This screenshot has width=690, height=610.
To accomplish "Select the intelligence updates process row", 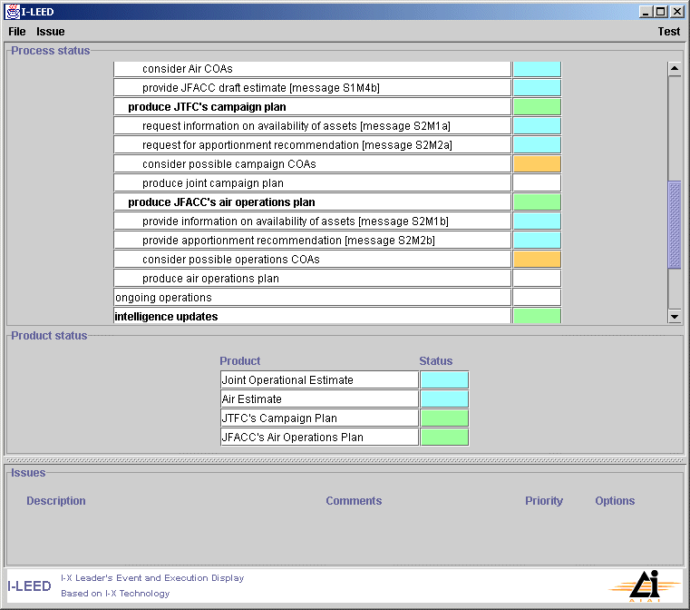I will click(x=312, y=317).
